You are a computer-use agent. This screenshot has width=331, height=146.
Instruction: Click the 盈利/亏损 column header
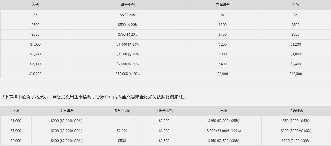coord(122,111)
